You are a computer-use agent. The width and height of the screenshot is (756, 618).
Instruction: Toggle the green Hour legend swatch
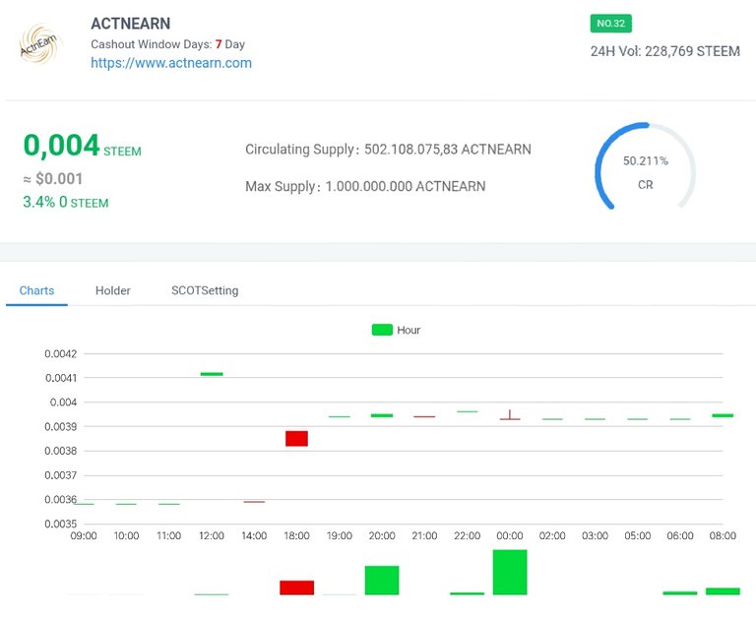(382, 330)
